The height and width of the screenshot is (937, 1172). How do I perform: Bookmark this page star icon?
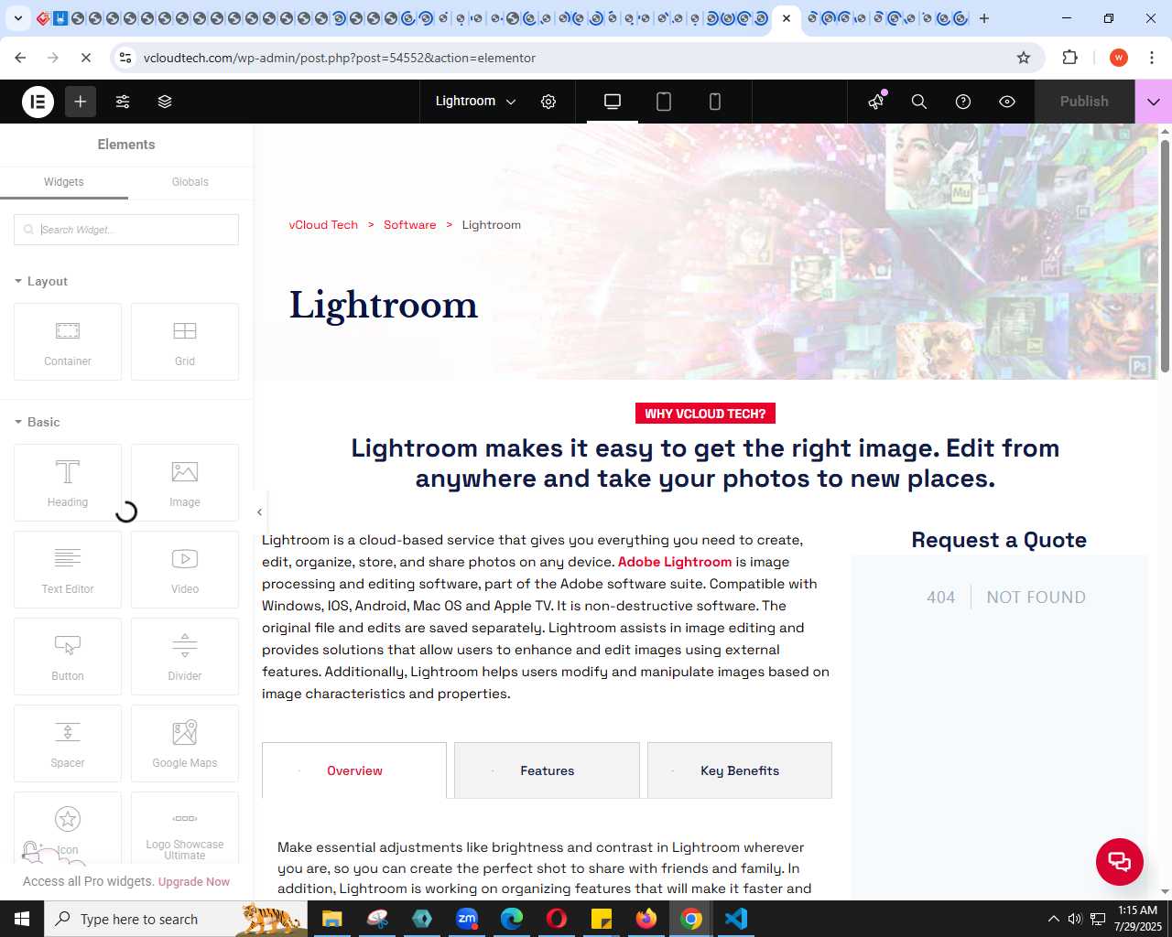(x=1024, y=58)
